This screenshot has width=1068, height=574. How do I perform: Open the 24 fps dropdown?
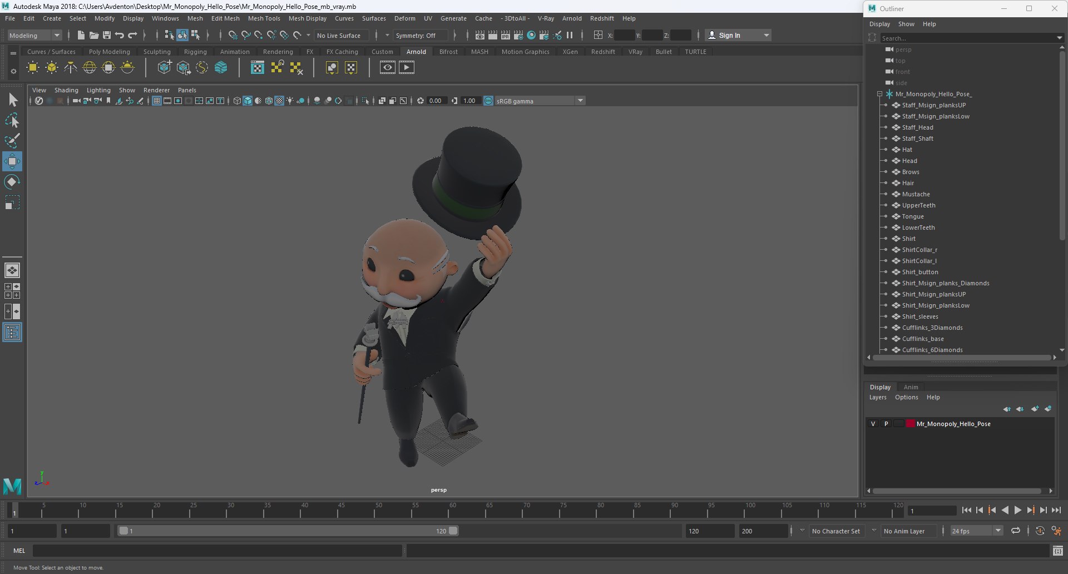pyautogui.click(x=977, y=531)
